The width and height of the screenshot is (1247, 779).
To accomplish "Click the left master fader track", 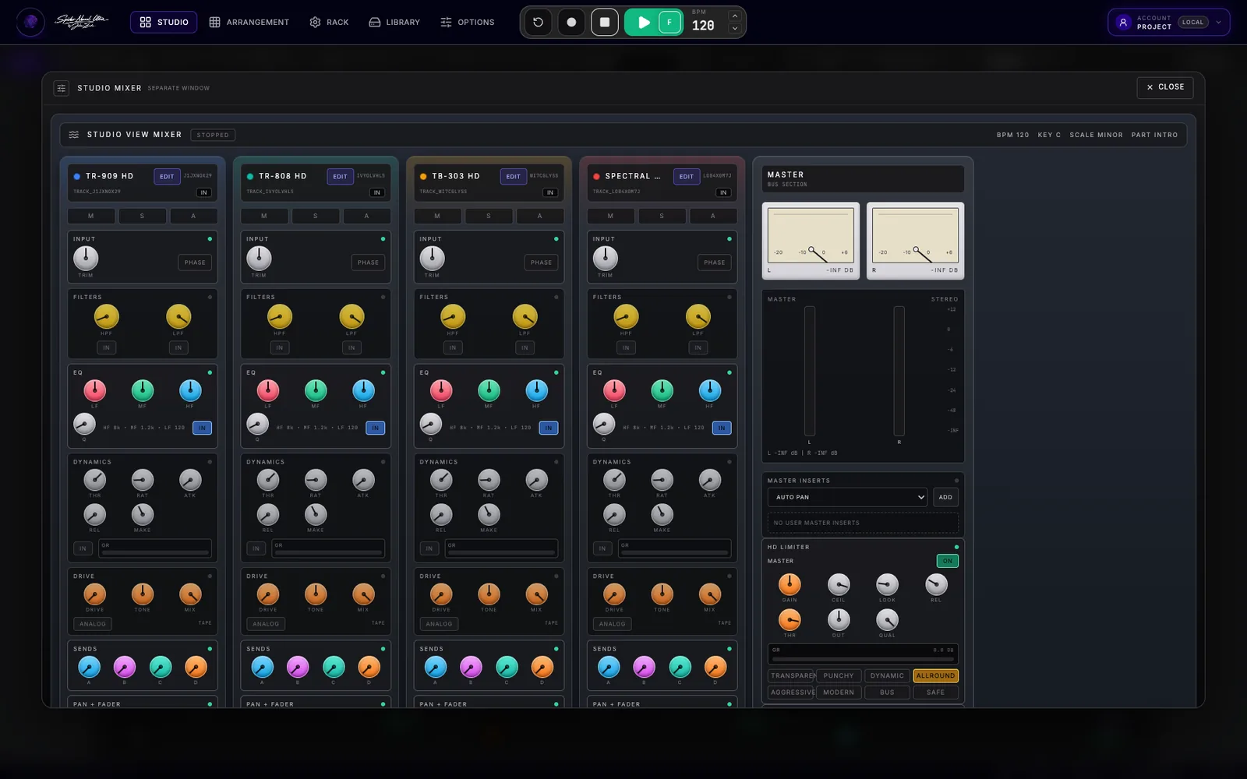I will tap(810, 371).
